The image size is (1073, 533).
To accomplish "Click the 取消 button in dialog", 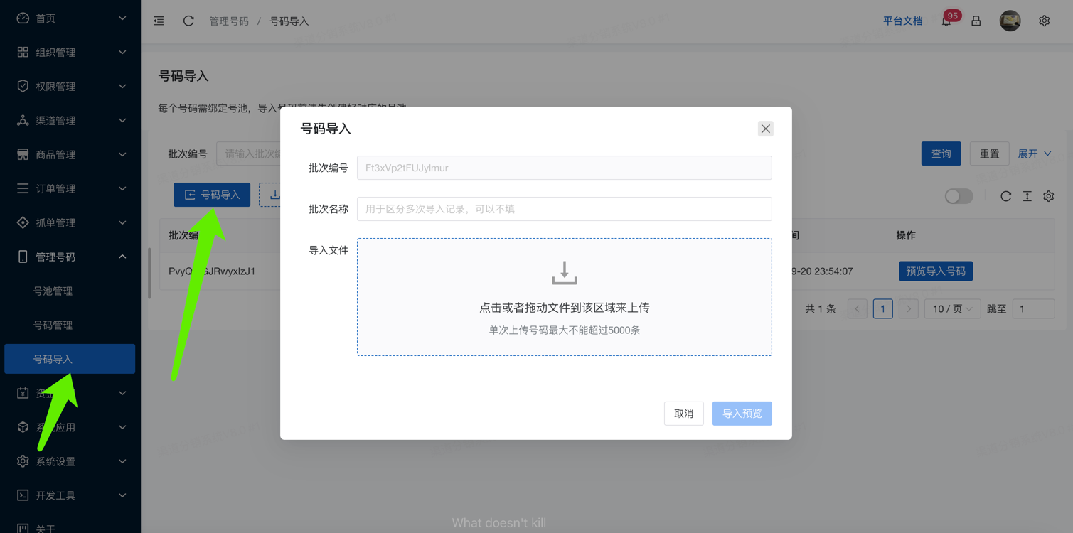I will click(683, 414).
